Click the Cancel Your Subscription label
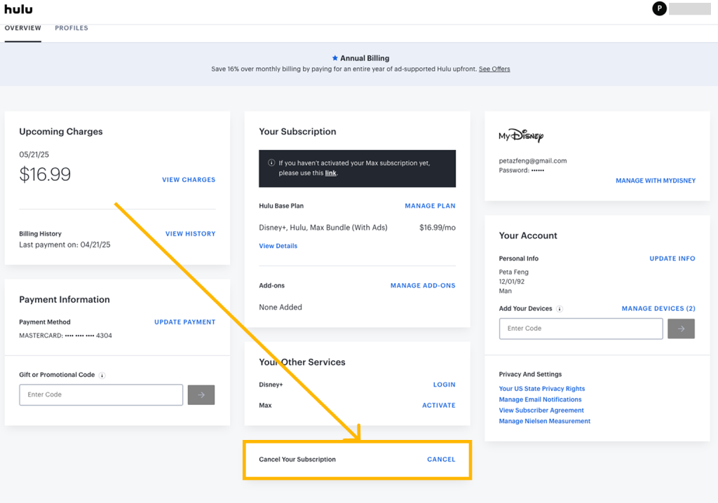 [x=297, y=460]
